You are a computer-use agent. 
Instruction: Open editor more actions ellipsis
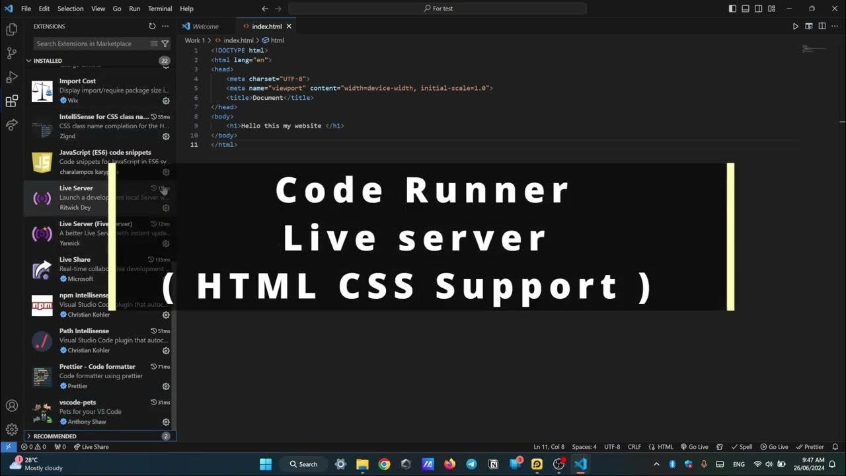tap(835, 26)
